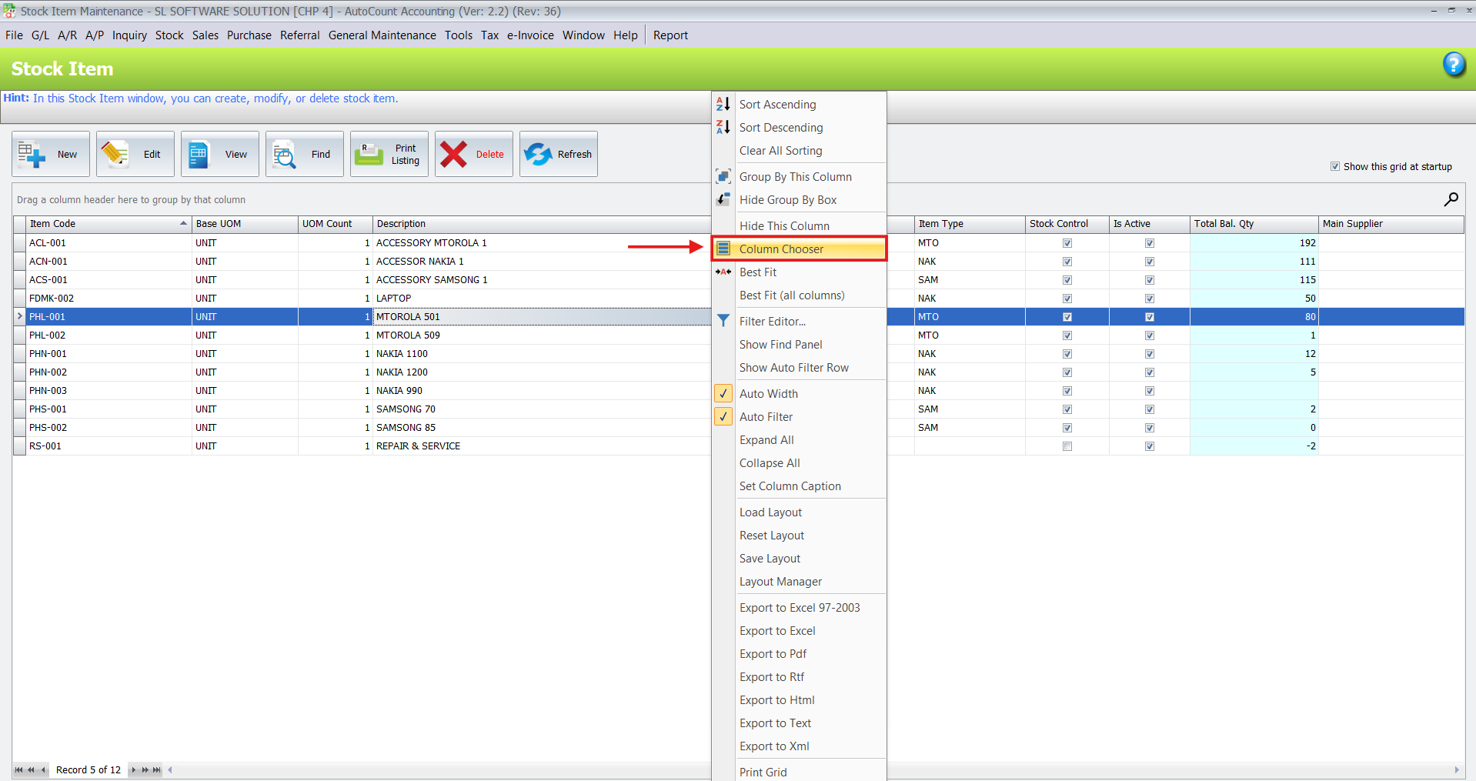The width and height of the screenshot is (1476, 781).
Task: Open the General Maintenance menu
Action: (x=382, y=35)
